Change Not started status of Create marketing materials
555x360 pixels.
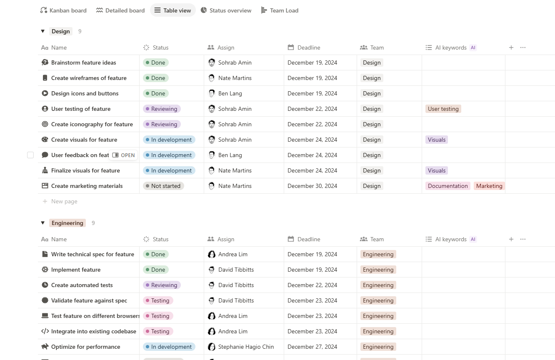tap(163, 186)
